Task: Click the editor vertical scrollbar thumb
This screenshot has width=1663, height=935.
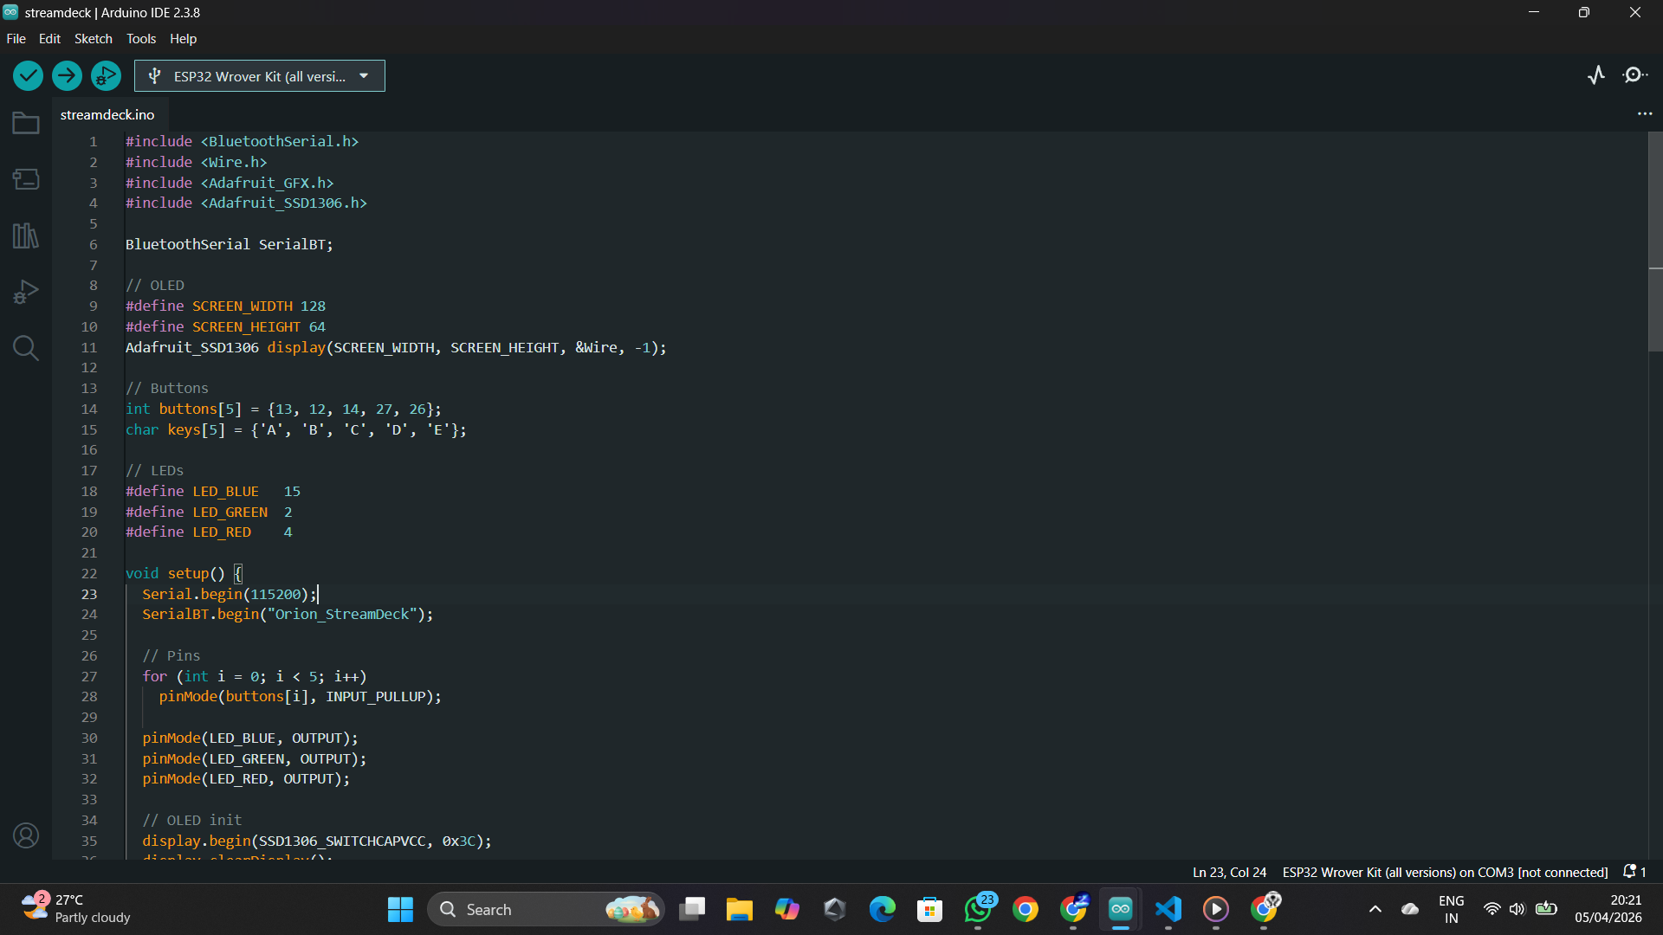Action: point(1655,242)
